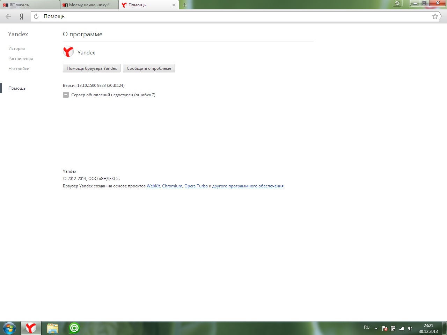The height and width of the screenshot is (335, 447).
Task: Click Yandex browser icon in the taskbar
Action: tap(31, 328)
